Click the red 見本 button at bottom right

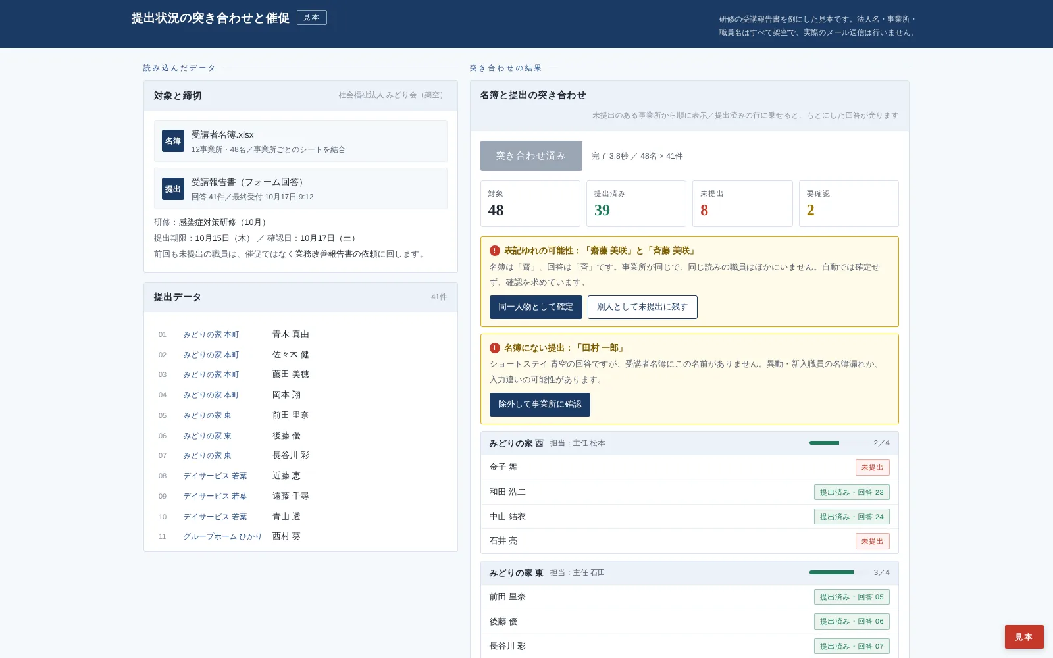1024,637
